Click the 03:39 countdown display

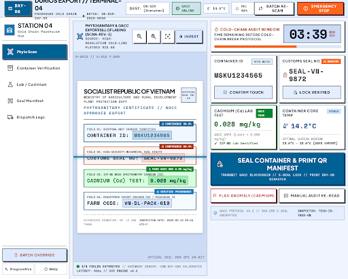click(312, 34)
